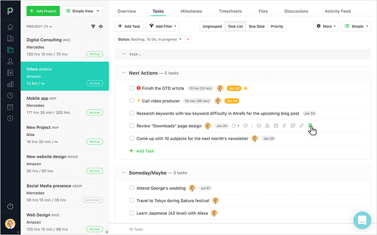The image size is (377, 235).
Task: Click the clock time icon on Review task
Action: [245, 126]
